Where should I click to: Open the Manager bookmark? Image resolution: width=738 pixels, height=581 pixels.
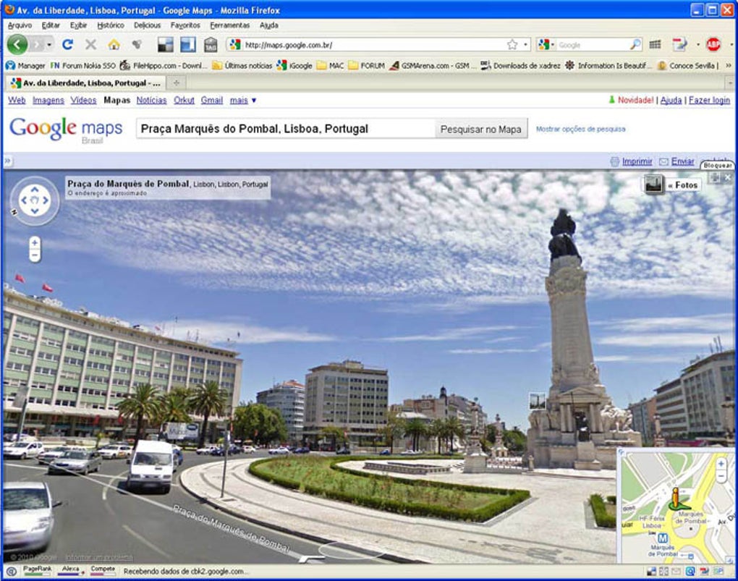click(x=25, y=65)
